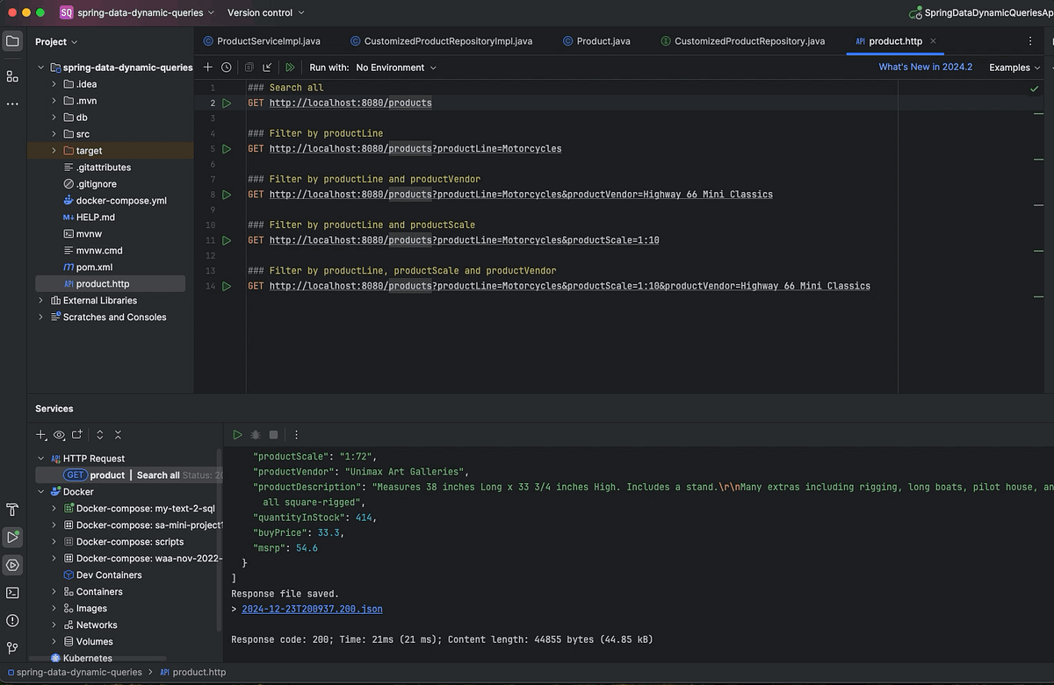Click the debug bug icon in Services toolbar
Screen dimensions: 1054x685
coord(255,434)
